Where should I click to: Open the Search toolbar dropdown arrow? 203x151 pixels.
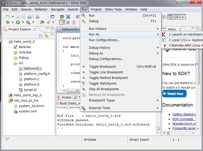tap(53, 22)
